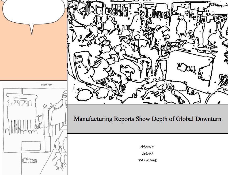Click the "TALKING" handwritten text

click(x=147, y=160)
